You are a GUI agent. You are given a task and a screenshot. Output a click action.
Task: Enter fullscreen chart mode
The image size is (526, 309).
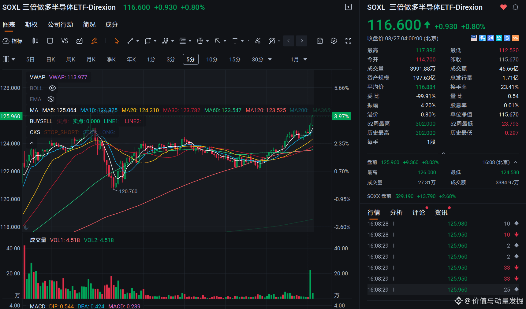(x=348, y=41)
